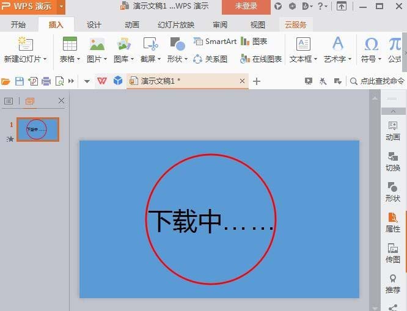Click the 未登录 login button
The image size is (407, 311).
pos(246,6)
